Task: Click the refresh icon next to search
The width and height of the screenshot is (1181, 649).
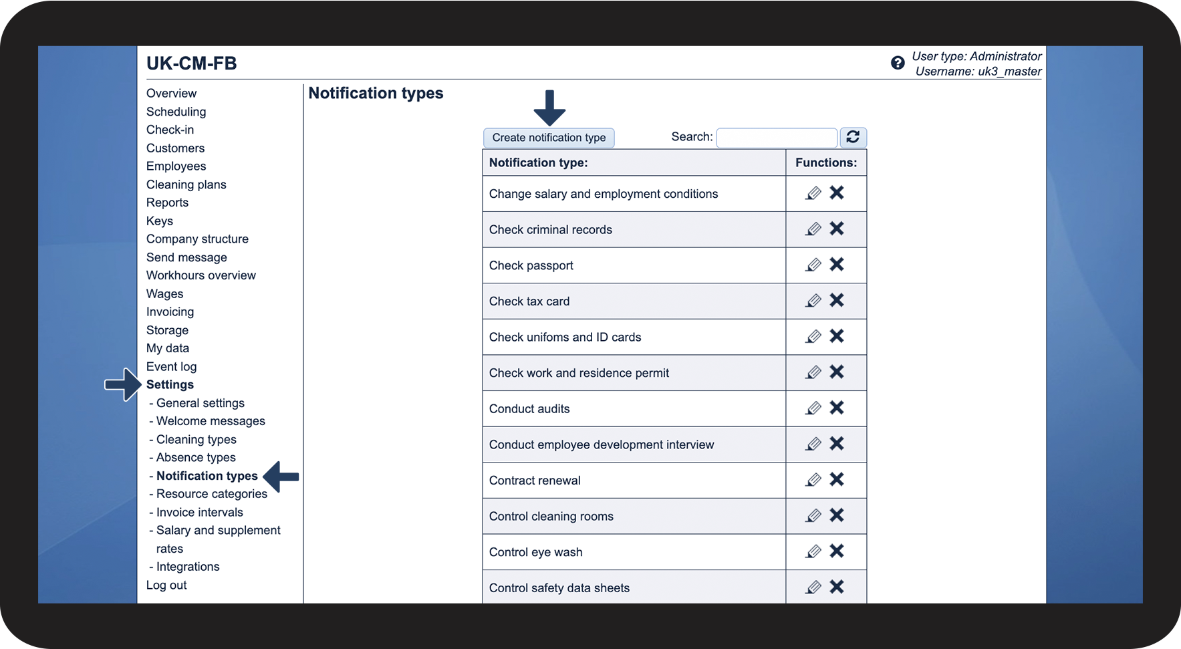Action: (853, 137)
